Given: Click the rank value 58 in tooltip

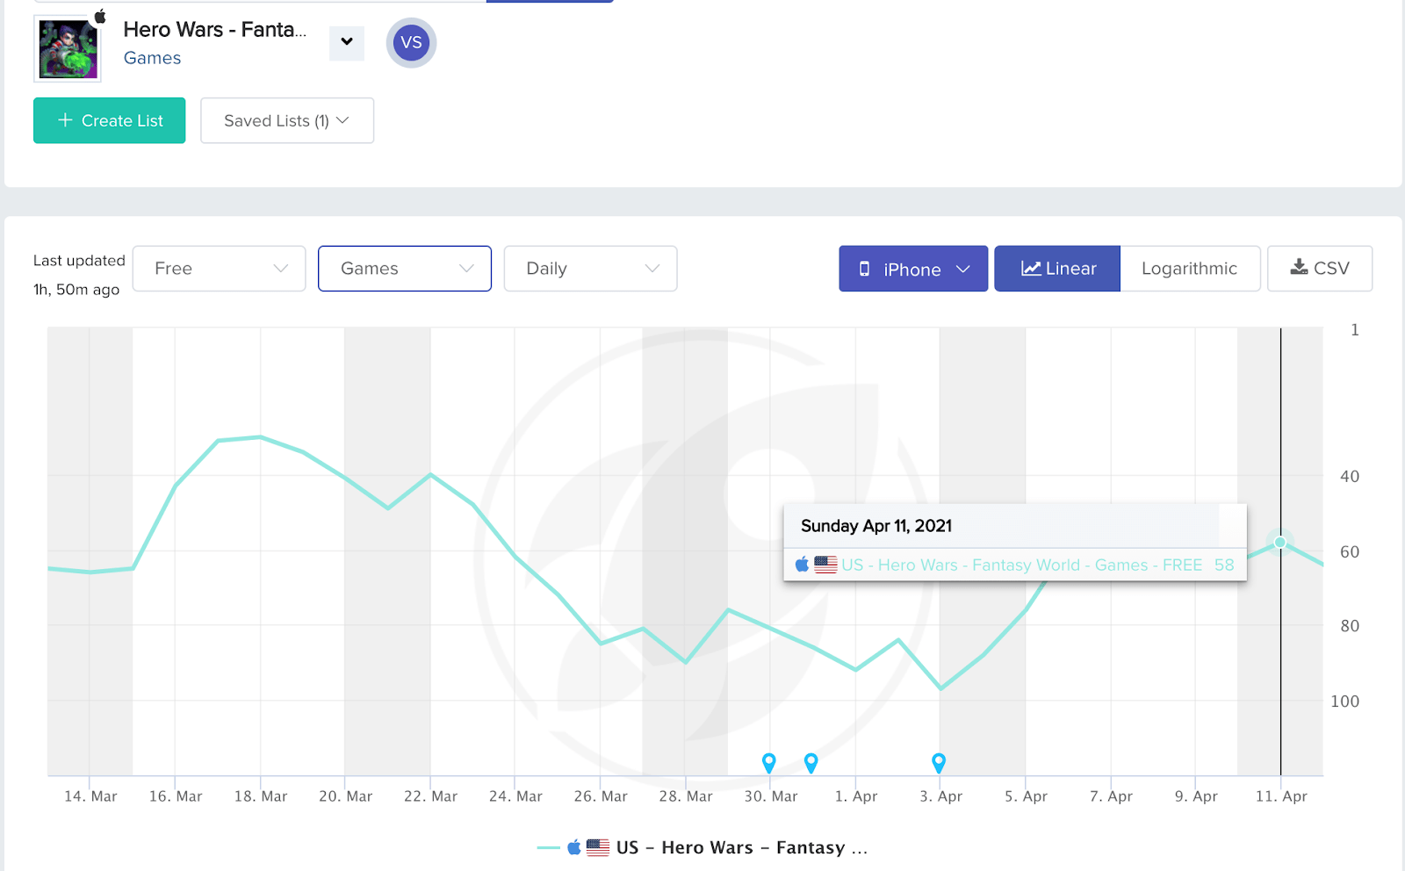Looking at the screenshot, I should point(1224,565).
